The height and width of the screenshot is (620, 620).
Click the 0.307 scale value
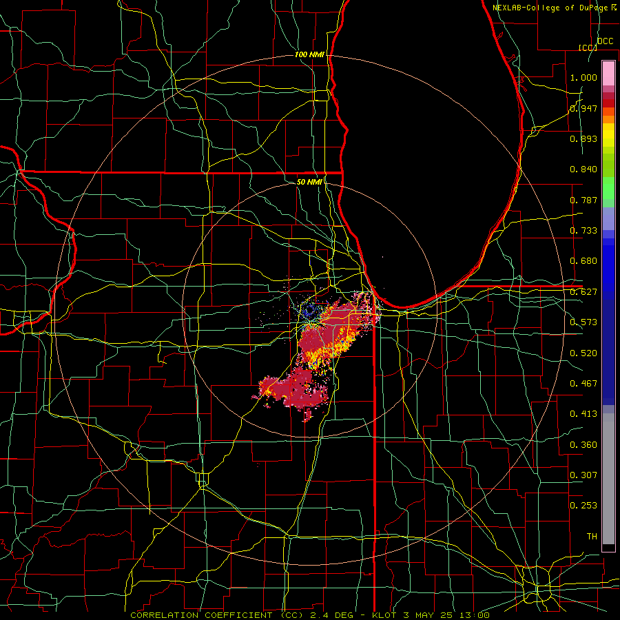pos(583,475)
